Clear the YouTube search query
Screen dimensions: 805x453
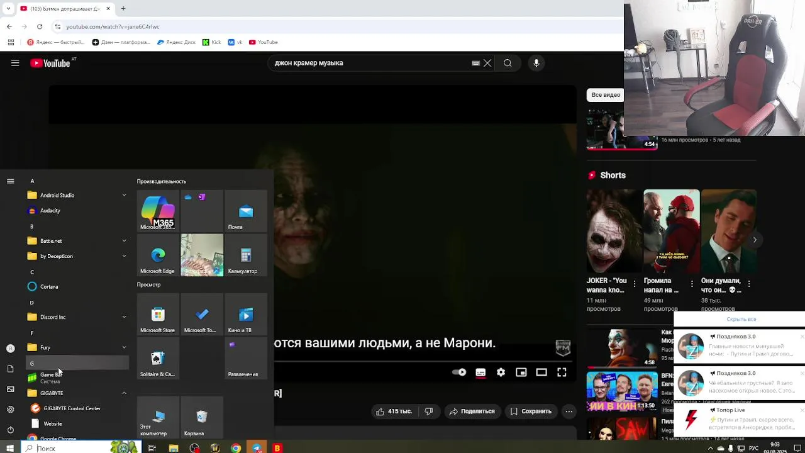click(487, 63)
